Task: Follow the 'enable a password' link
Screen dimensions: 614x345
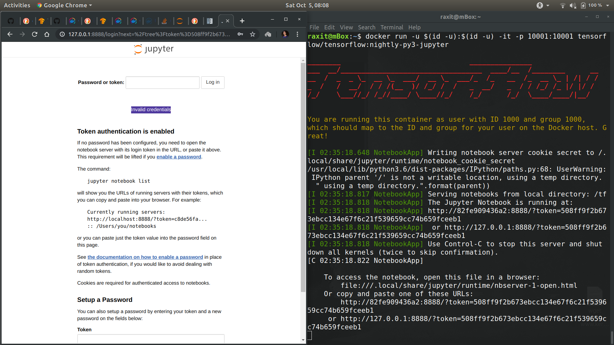Action: point(179,157)
